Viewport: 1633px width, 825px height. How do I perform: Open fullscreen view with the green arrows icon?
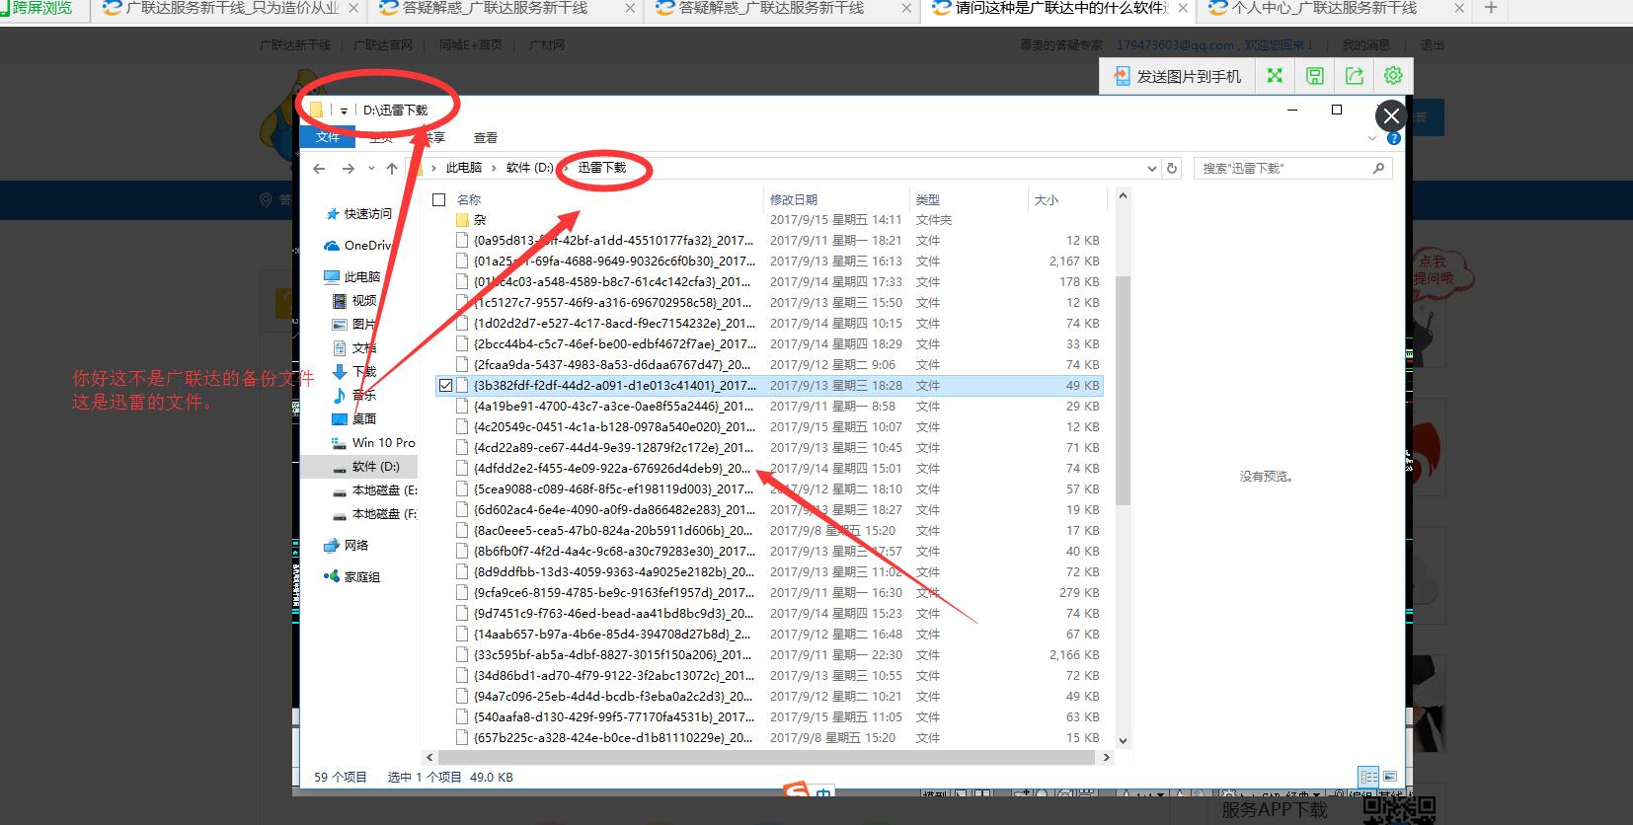(x=1275, y=76)
